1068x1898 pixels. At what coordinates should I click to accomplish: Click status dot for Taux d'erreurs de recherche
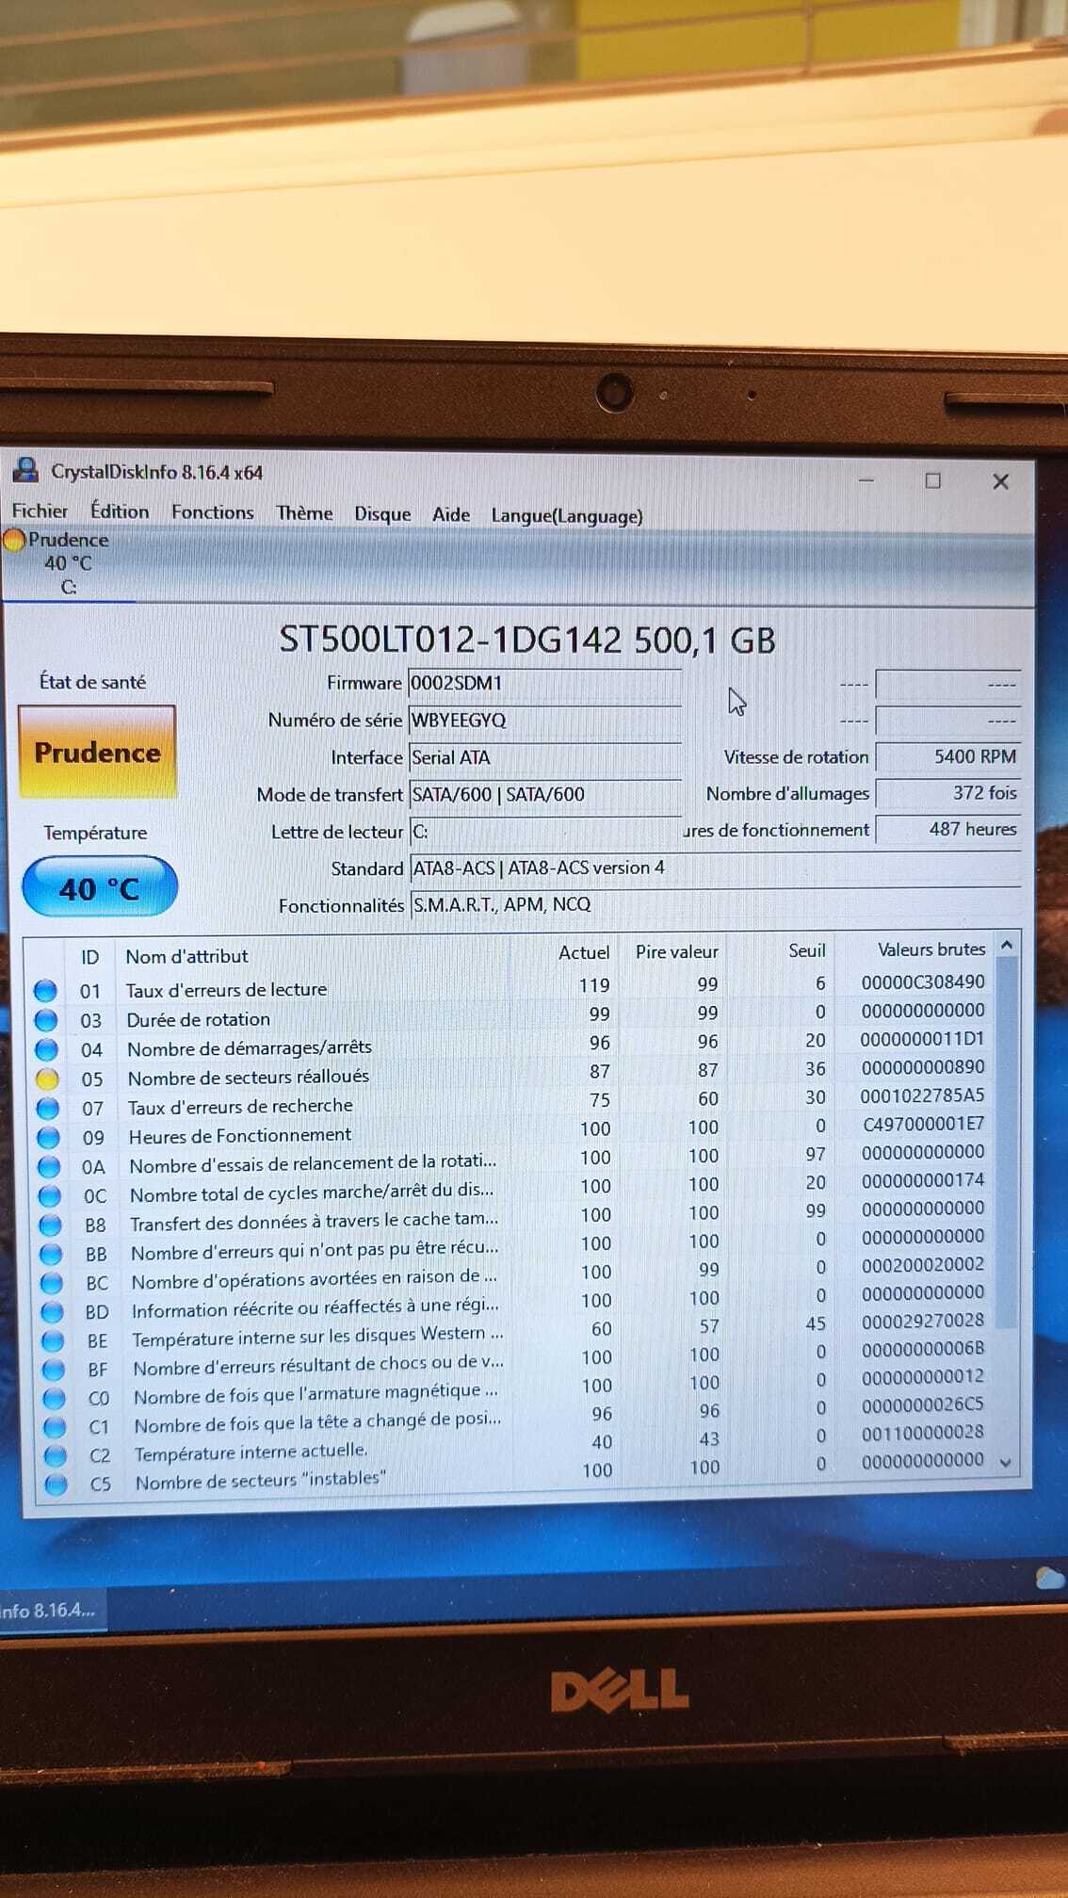tap(48, 1108)
